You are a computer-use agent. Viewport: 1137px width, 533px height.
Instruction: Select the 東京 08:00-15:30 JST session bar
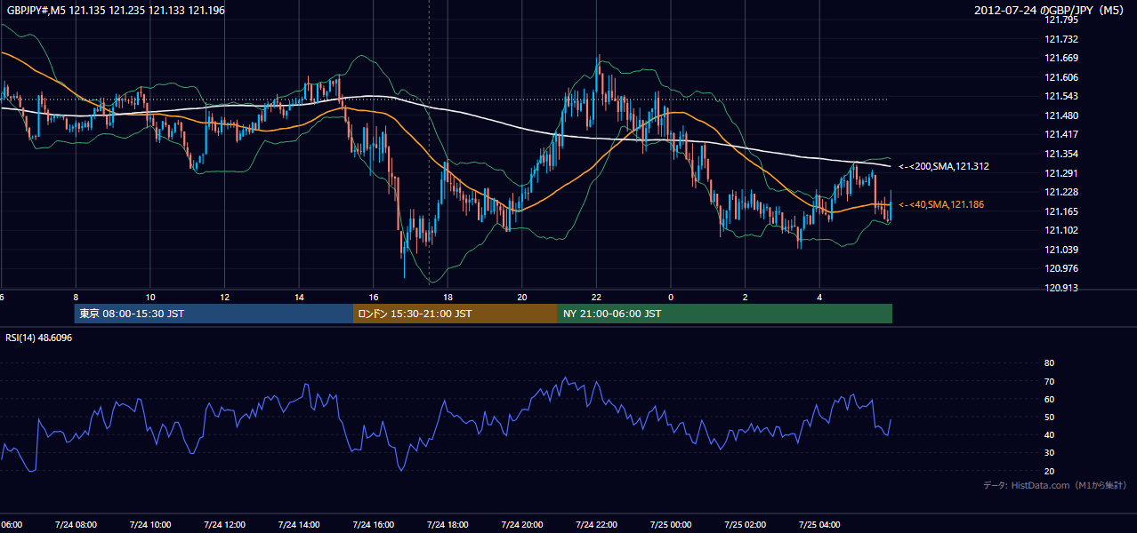214,314
